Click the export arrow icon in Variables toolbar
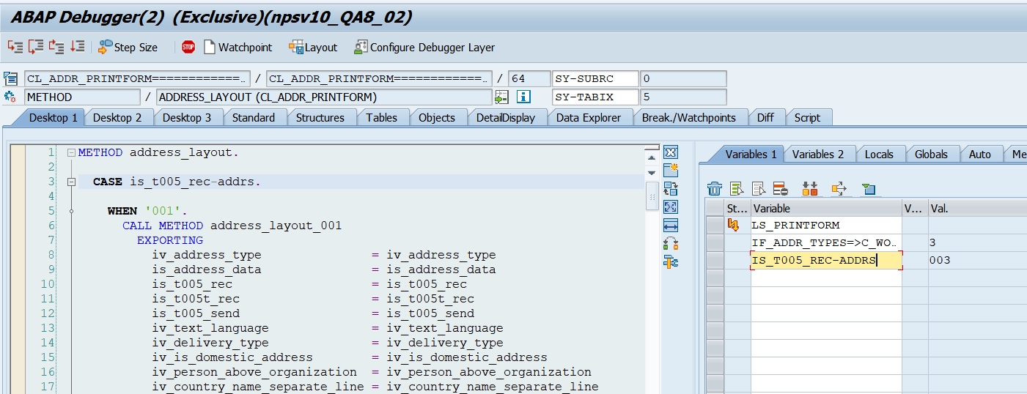The height and width of the screenshot is (394, 1027). tap(839, 189)
